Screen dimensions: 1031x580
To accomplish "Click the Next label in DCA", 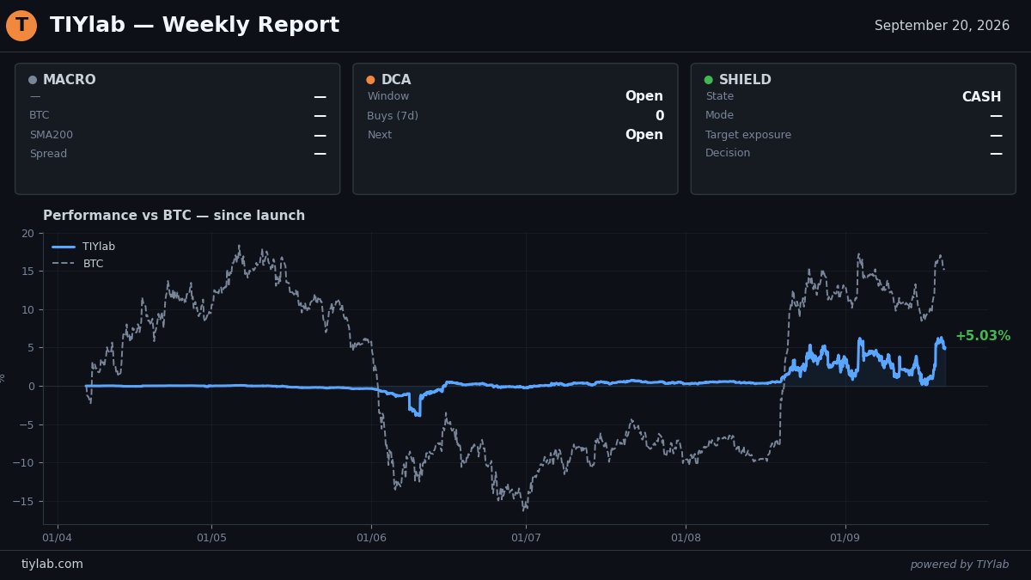I will pos(380,135).
